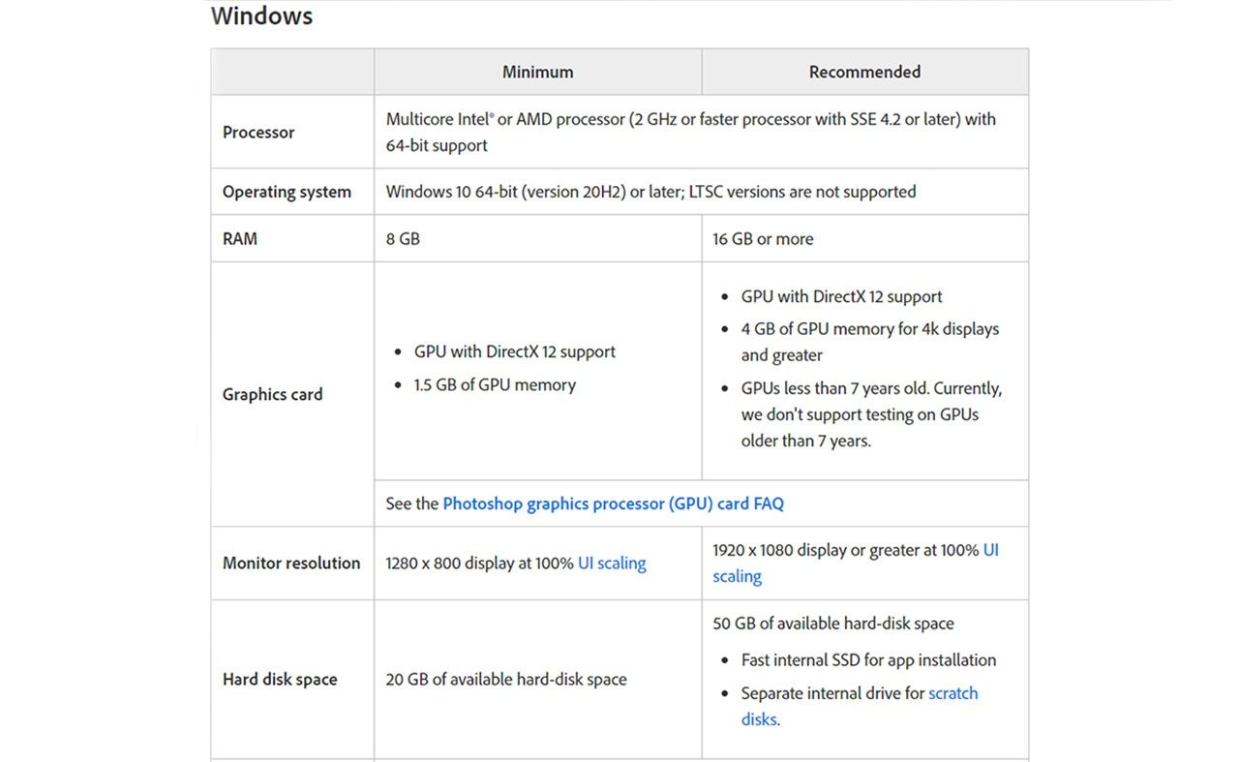
Task: Open the scratch disks link
Action: (x=952, y=693)
